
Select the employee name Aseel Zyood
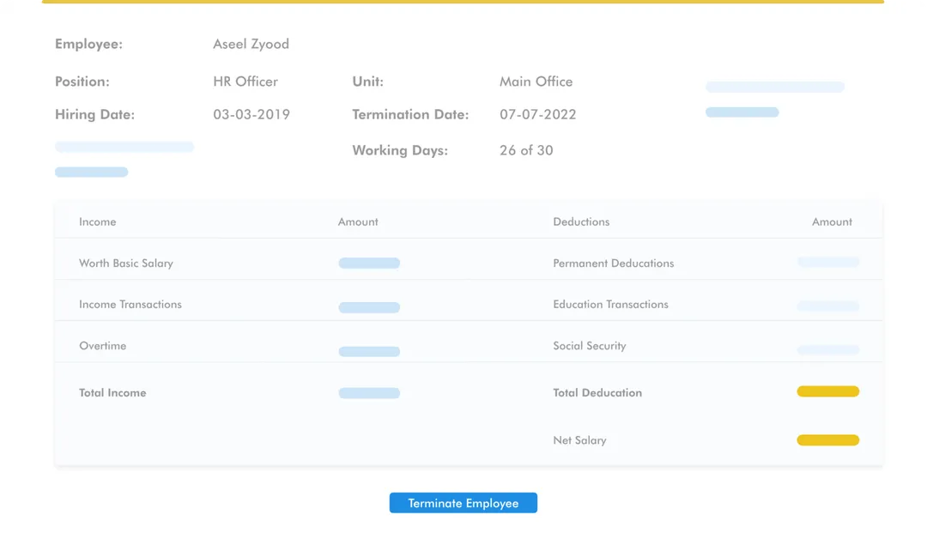click(x=251, y=44)
